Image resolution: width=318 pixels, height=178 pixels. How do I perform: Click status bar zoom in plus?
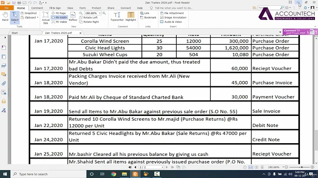312,167
